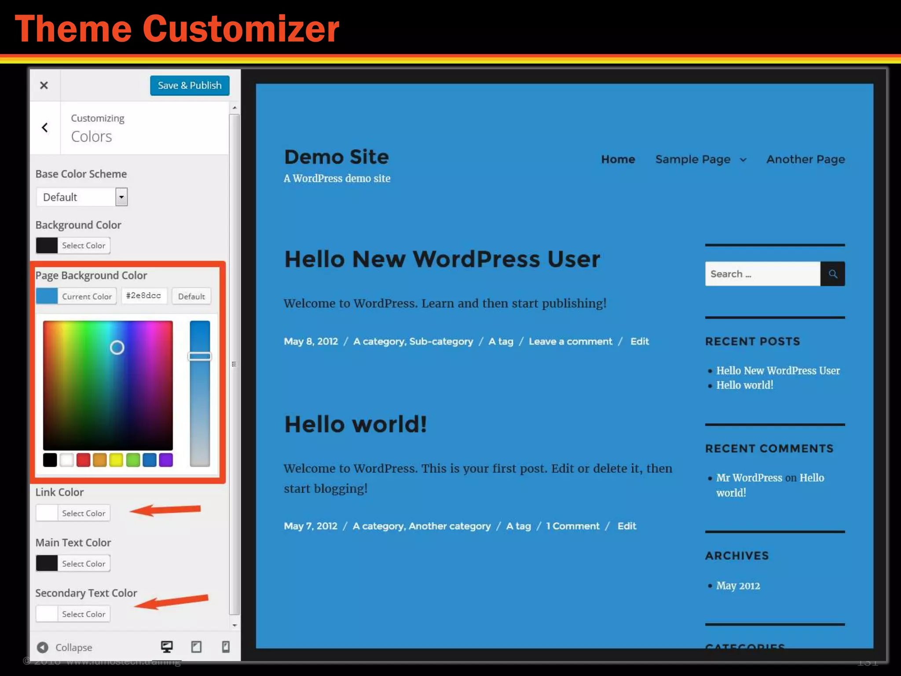This screenshot has width=901, height=676.
Task: Click the white Secondary Text Color swatch
Action: 47,614
